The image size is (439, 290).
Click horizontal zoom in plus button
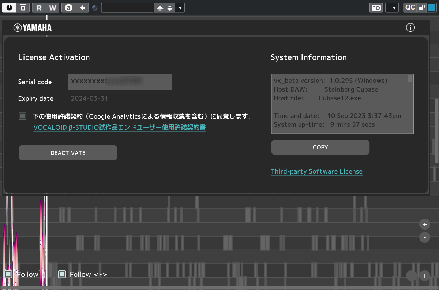click(x=424, y=276)
